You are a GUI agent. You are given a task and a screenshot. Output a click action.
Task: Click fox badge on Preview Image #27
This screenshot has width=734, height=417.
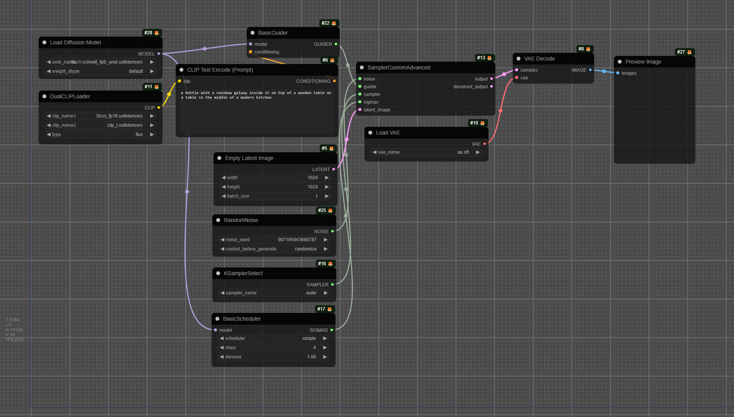[x=690, y=52]
